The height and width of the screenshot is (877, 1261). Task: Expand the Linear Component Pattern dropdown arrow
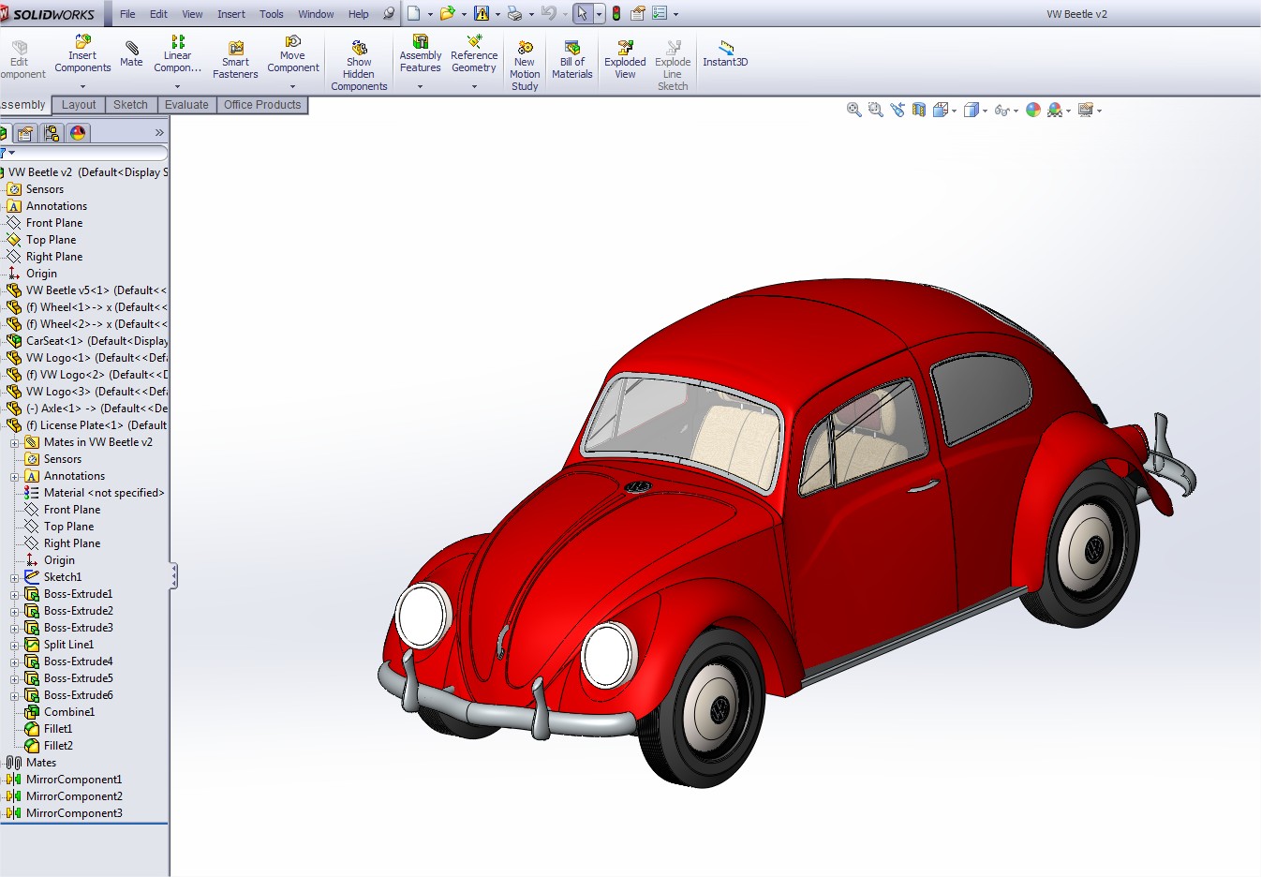pyautogui.click(x=177, y=86)
